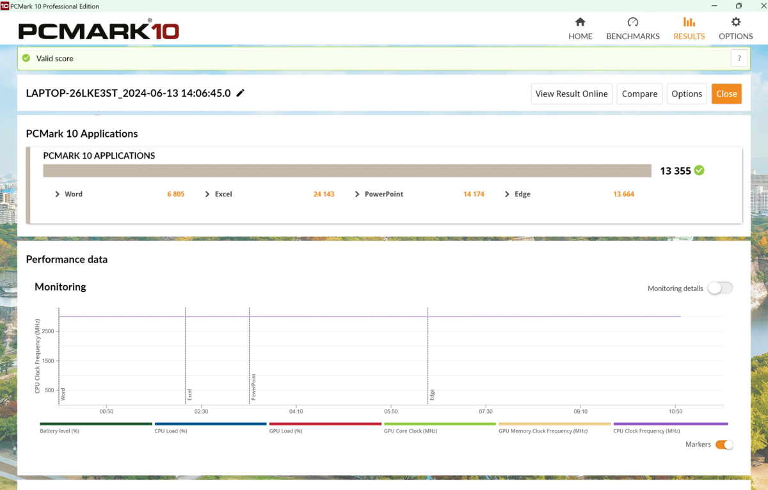Click the Compare button
Screen dimensions: 768x490
click(639, 93)
